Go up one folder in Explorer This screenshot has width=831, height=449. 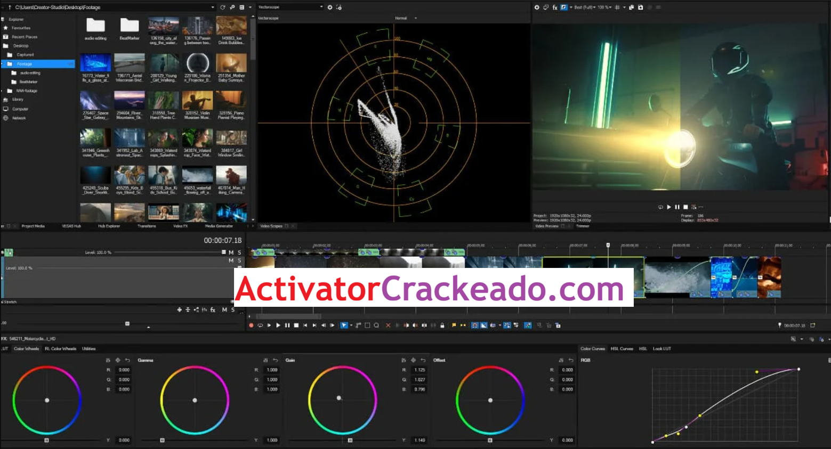click(10, 7)
